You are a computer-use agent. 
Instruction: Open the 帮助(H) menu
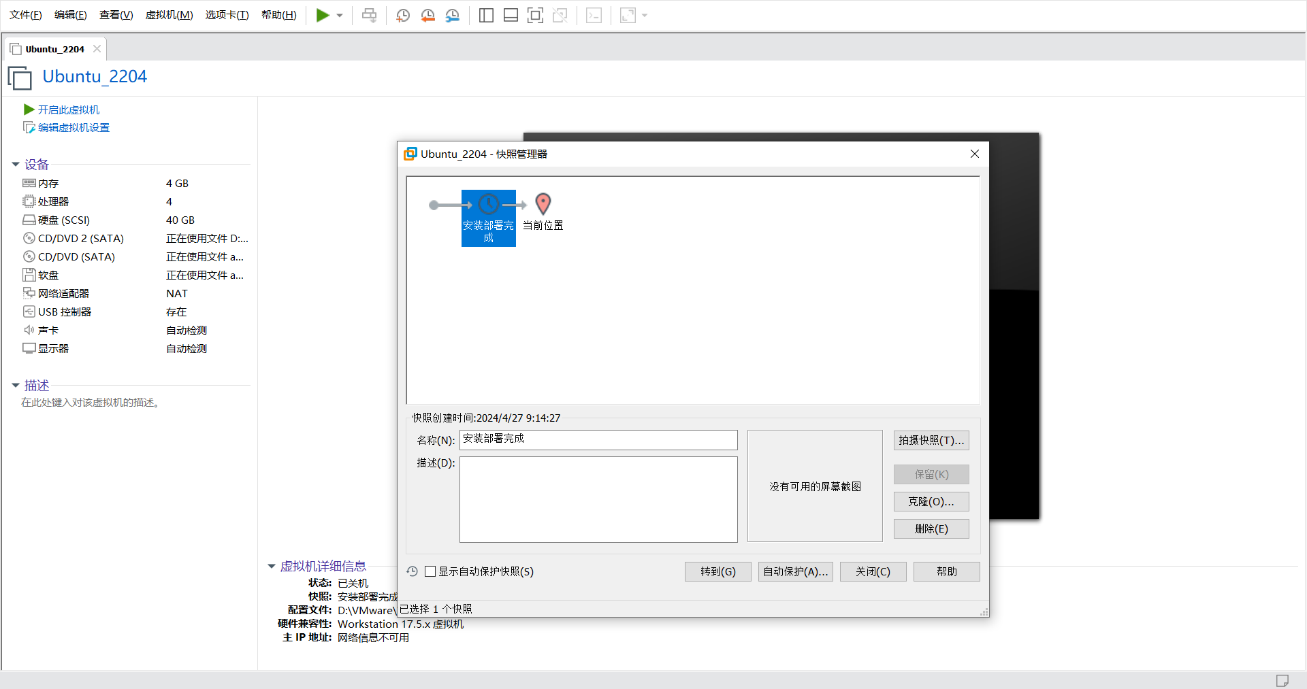point(279,15)
